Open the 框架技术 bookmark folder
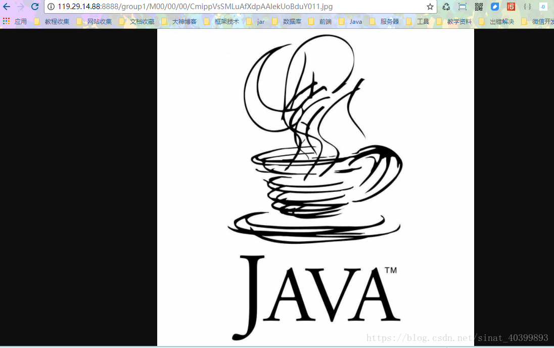 (x=221, y=22)
